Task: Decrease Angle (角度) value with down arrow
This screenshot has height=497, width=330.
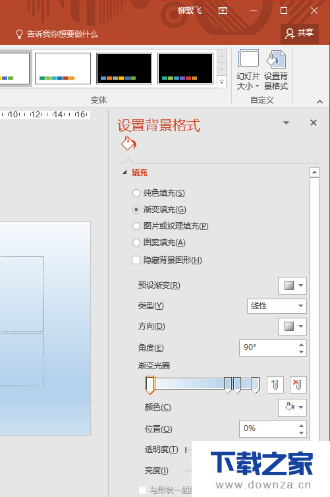Action: [x=301, y=351]
